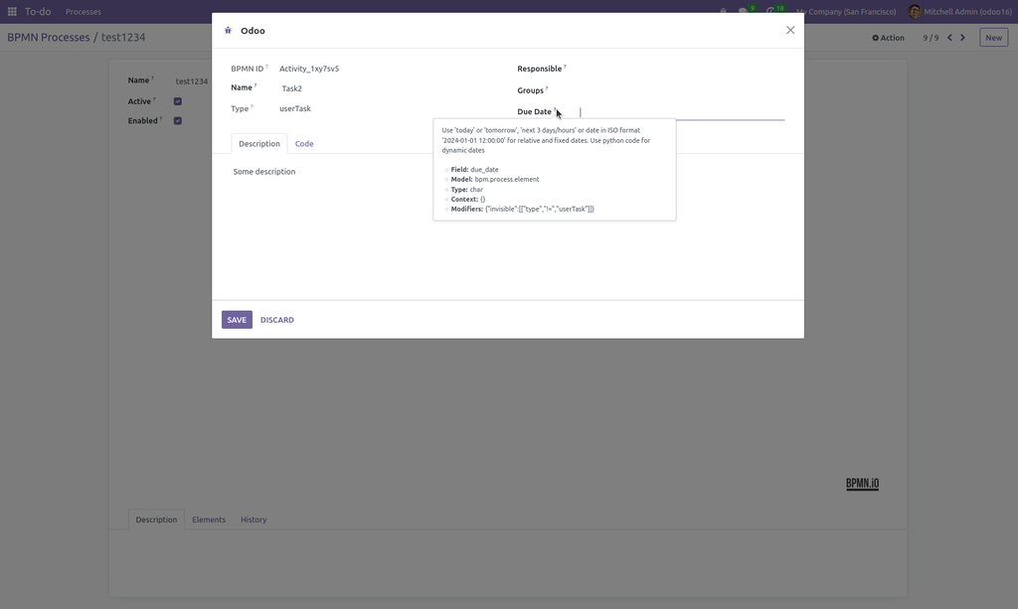Open the Processes menu
This screenshot has width=1018, height=609.
(x=84, y=12)
